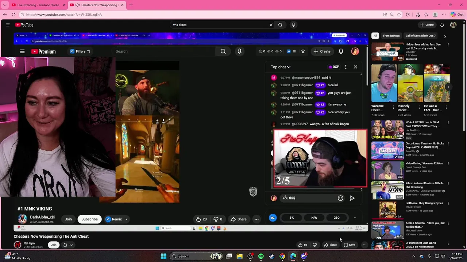Screen dimensions: 467x262
Task: Save the ItsHapa video to playlist
Action: tap(349, 245)
